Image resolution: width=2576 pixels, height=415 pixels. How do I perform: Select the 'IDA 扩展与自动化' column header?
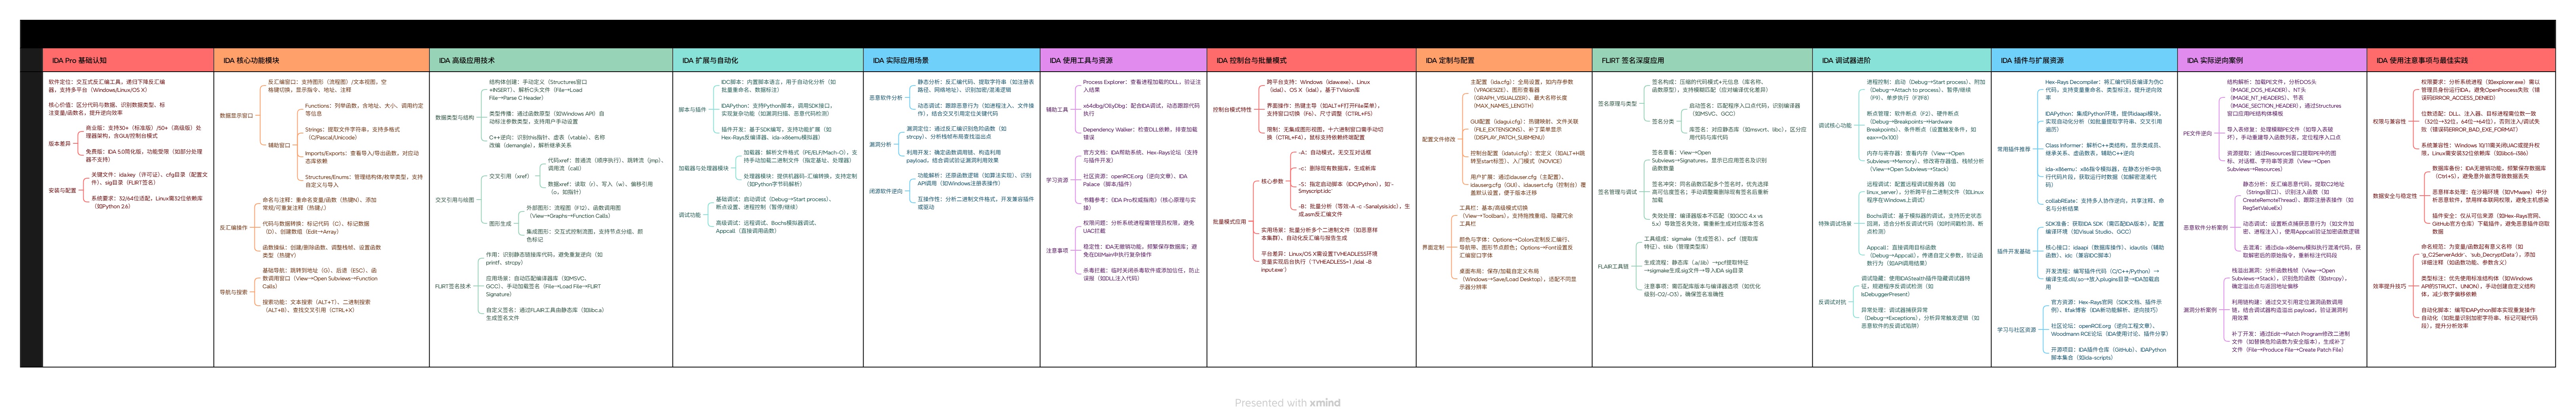click(x=768, y=60)
